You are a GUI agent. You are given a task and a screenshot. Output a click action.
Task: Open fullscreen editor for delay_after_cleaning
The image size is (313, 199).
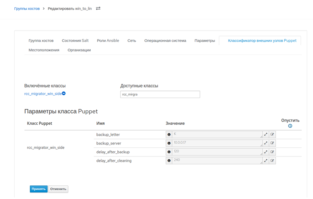(x=266, y=161)
